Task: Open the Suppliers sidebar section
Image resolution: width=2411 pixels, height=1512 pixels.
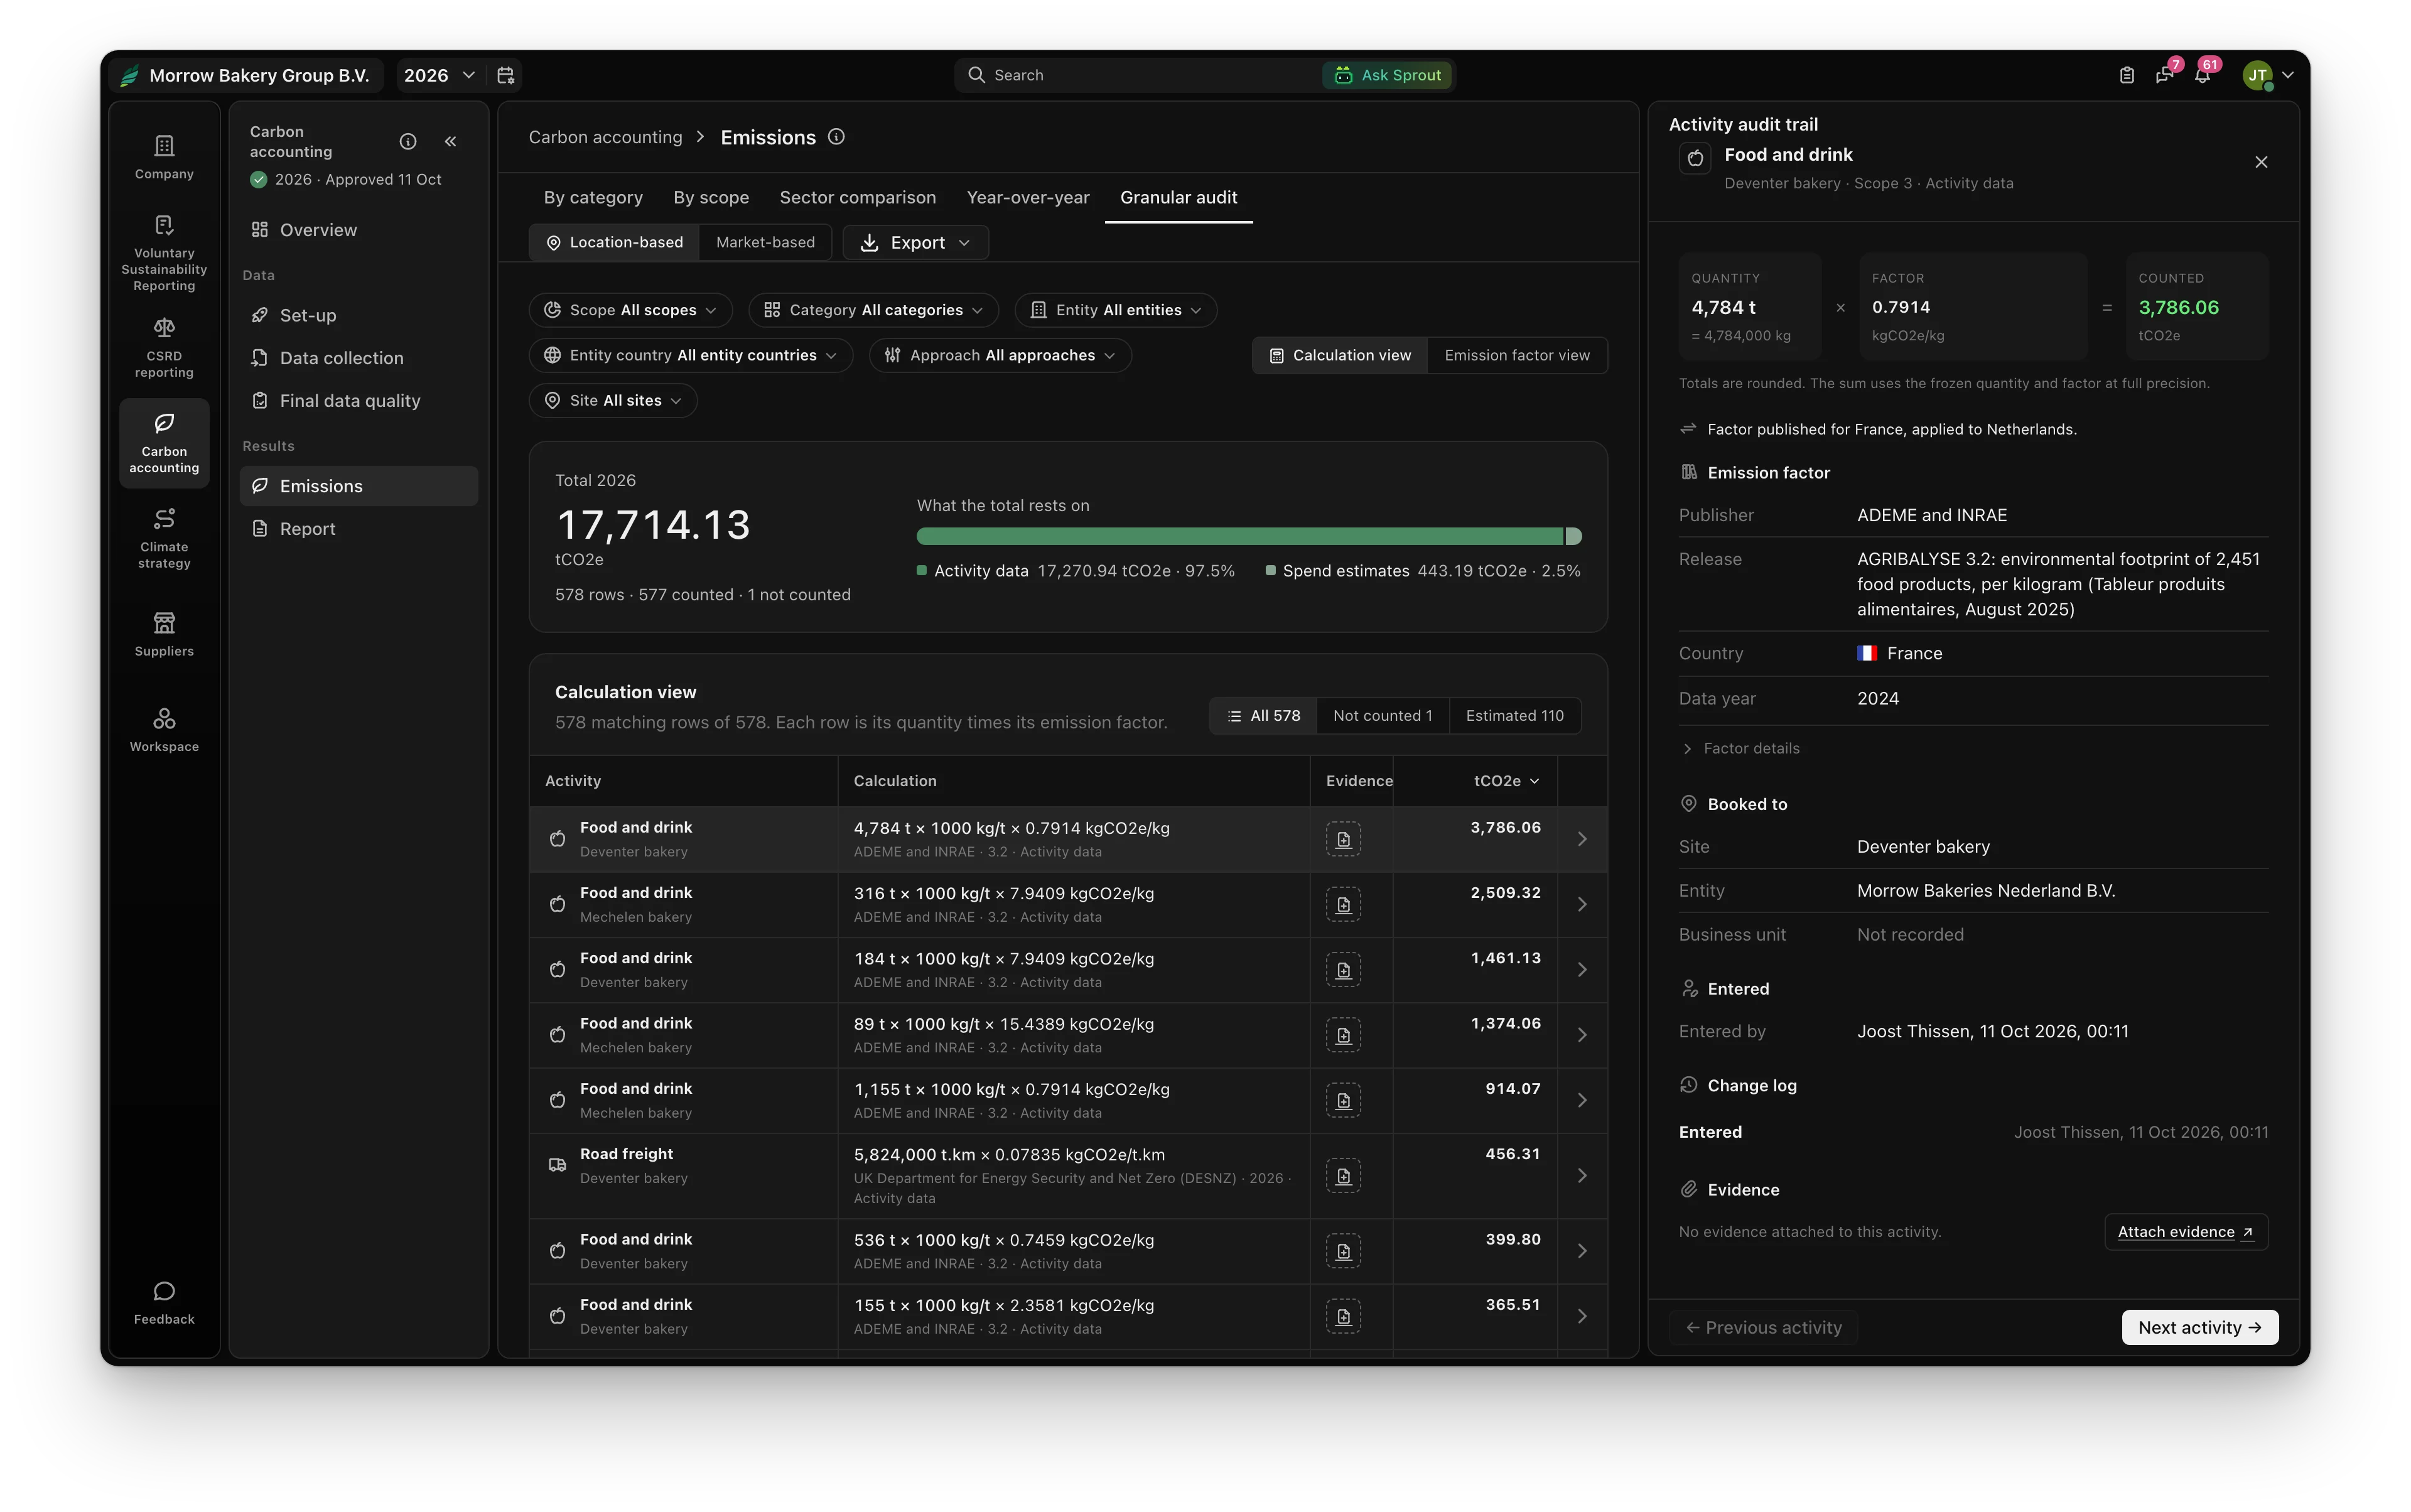Action: [164, 634]
